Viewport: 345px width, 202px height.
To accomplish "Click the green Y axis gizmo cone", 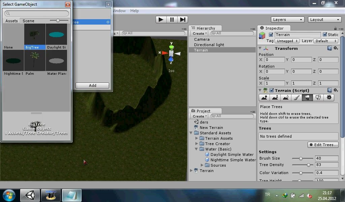I will tap(171, 47).
